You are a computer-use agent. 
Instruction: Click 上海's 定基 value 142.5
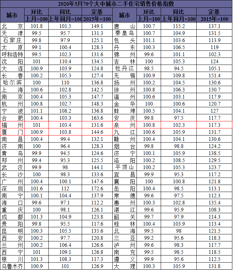pyautogui.click(x=97, y=90)
